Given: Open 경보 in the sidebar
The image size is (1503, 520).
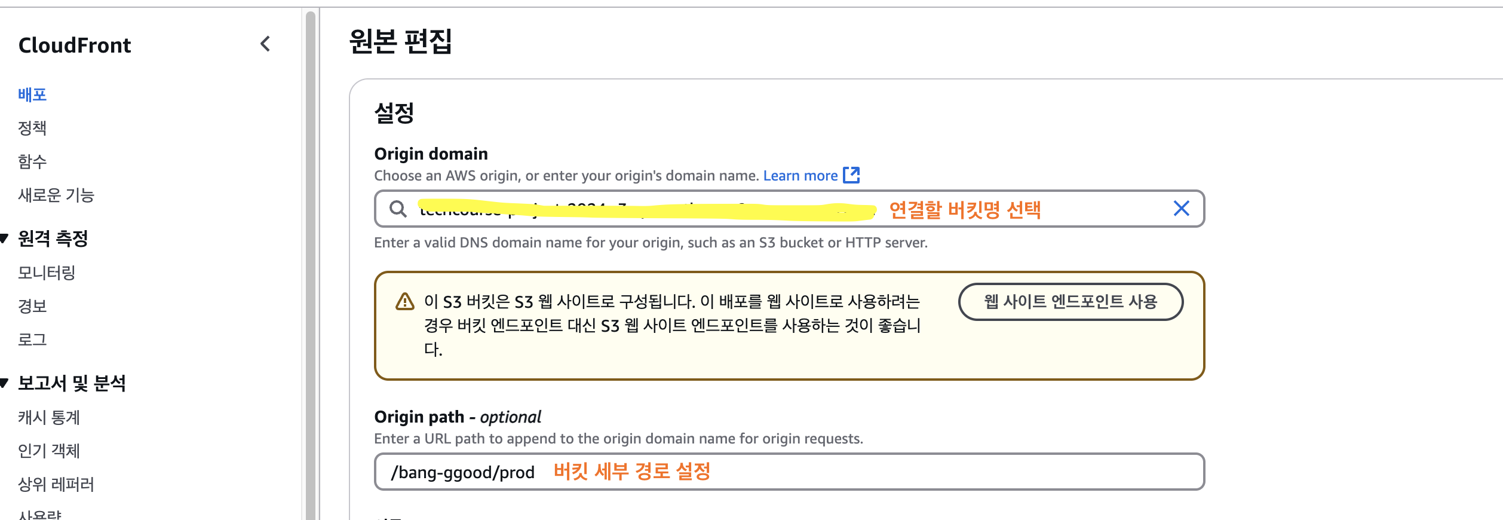Looking at the screenshot, I should (32, 306).
